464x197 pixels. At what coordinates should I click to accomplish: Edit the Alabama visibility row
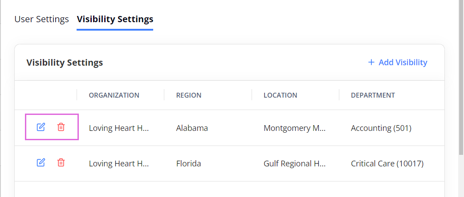pyautogui.click(x=41, y=127)
